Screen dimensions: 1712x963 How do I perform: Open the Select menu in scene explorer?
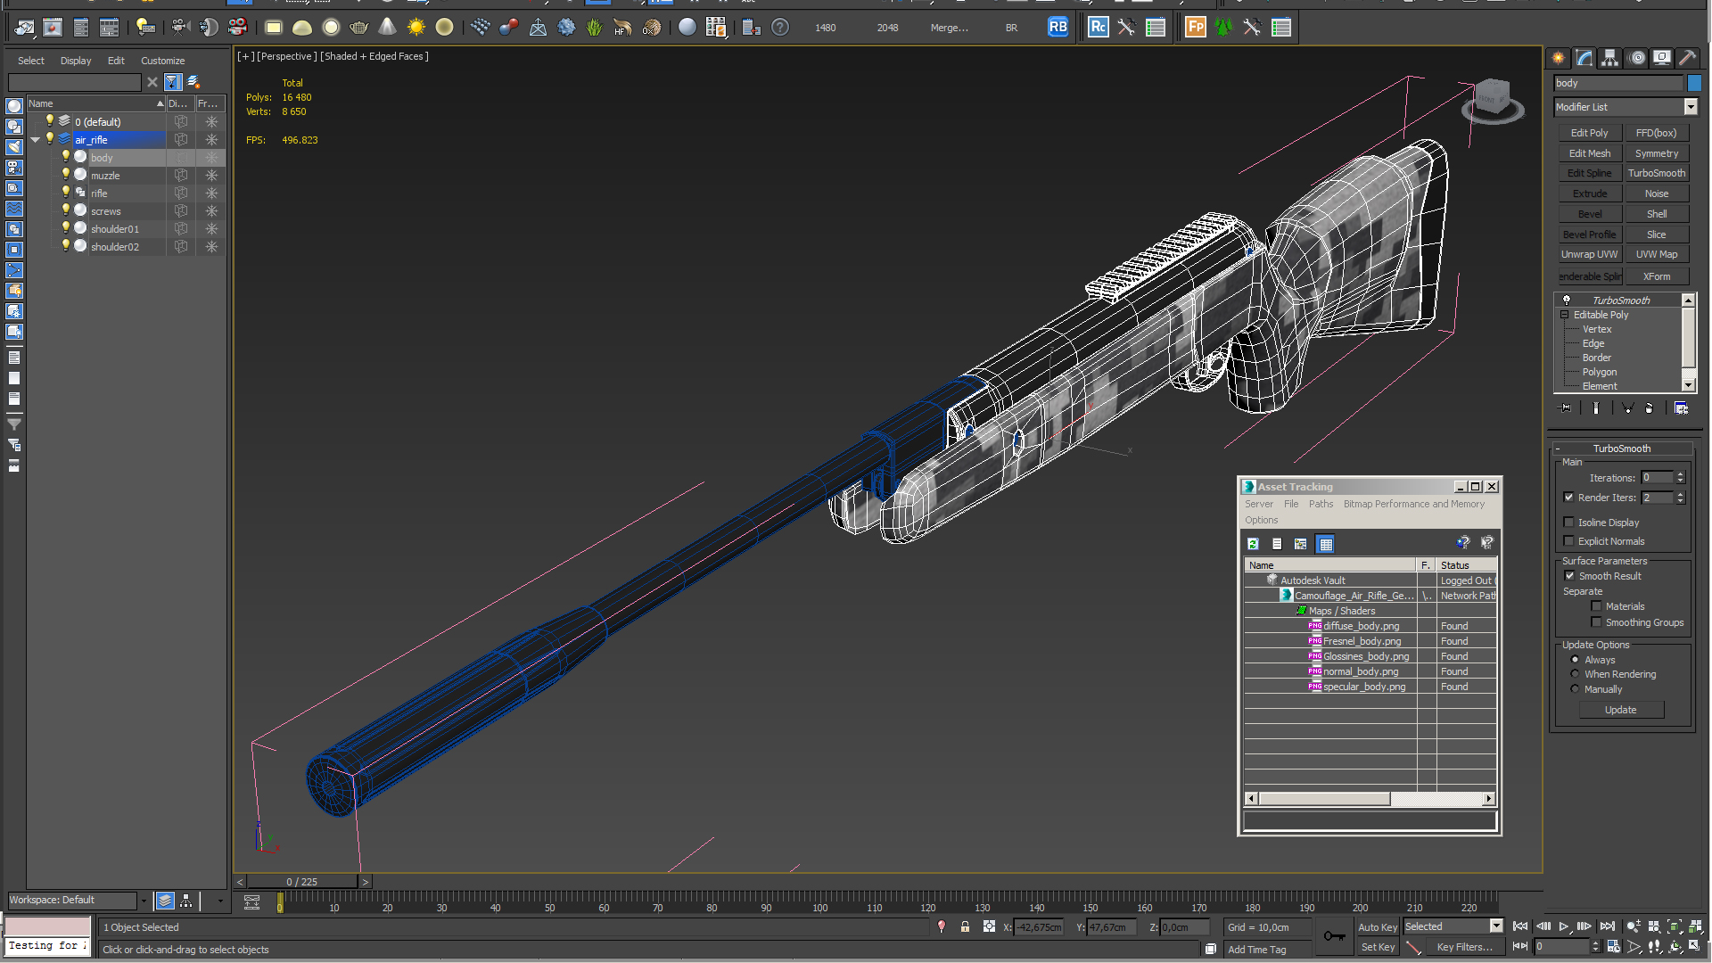pos(31,61)
